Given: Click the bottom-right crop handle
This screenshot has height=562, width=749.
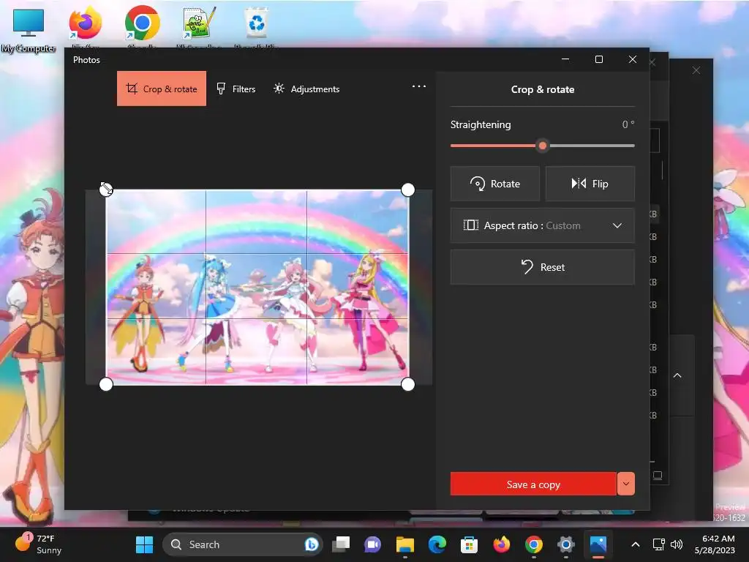Looking at the screenshot, I should (408, 384).
